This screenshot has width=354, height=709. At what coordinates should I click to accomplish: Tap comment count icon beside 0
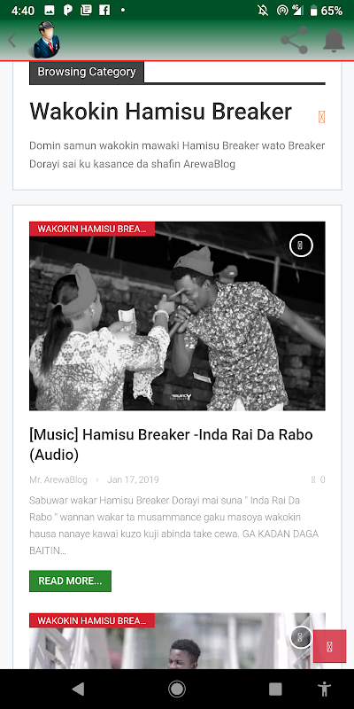[313, 479]
